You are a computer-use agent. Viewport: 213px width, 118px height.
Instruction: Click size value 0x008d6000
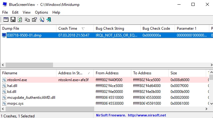[180, 80]
